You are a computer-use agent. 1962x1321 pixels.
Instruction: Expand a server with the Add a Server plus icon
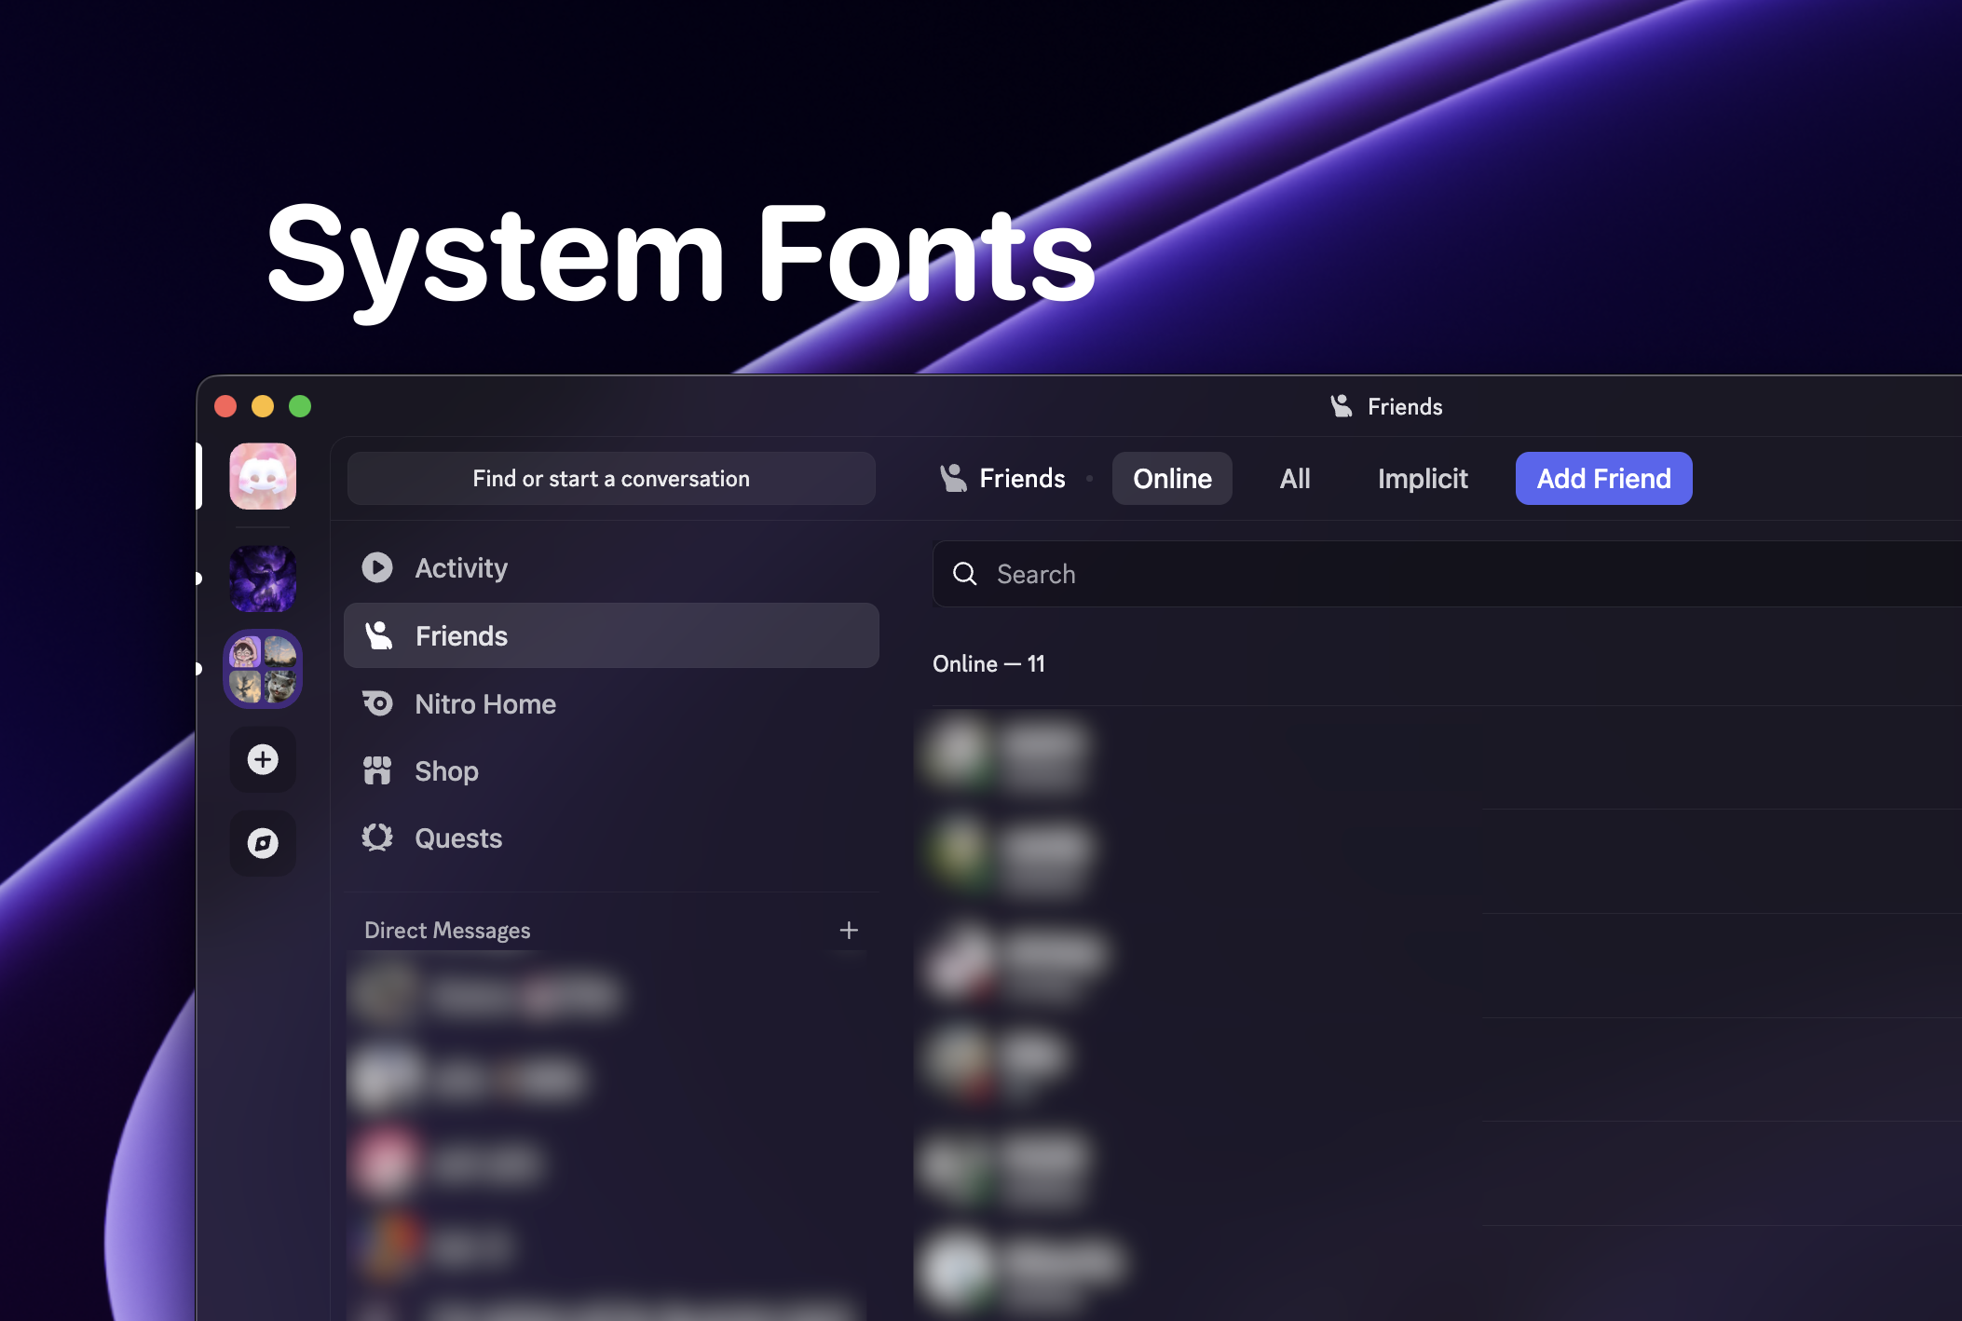pos(264,759)
